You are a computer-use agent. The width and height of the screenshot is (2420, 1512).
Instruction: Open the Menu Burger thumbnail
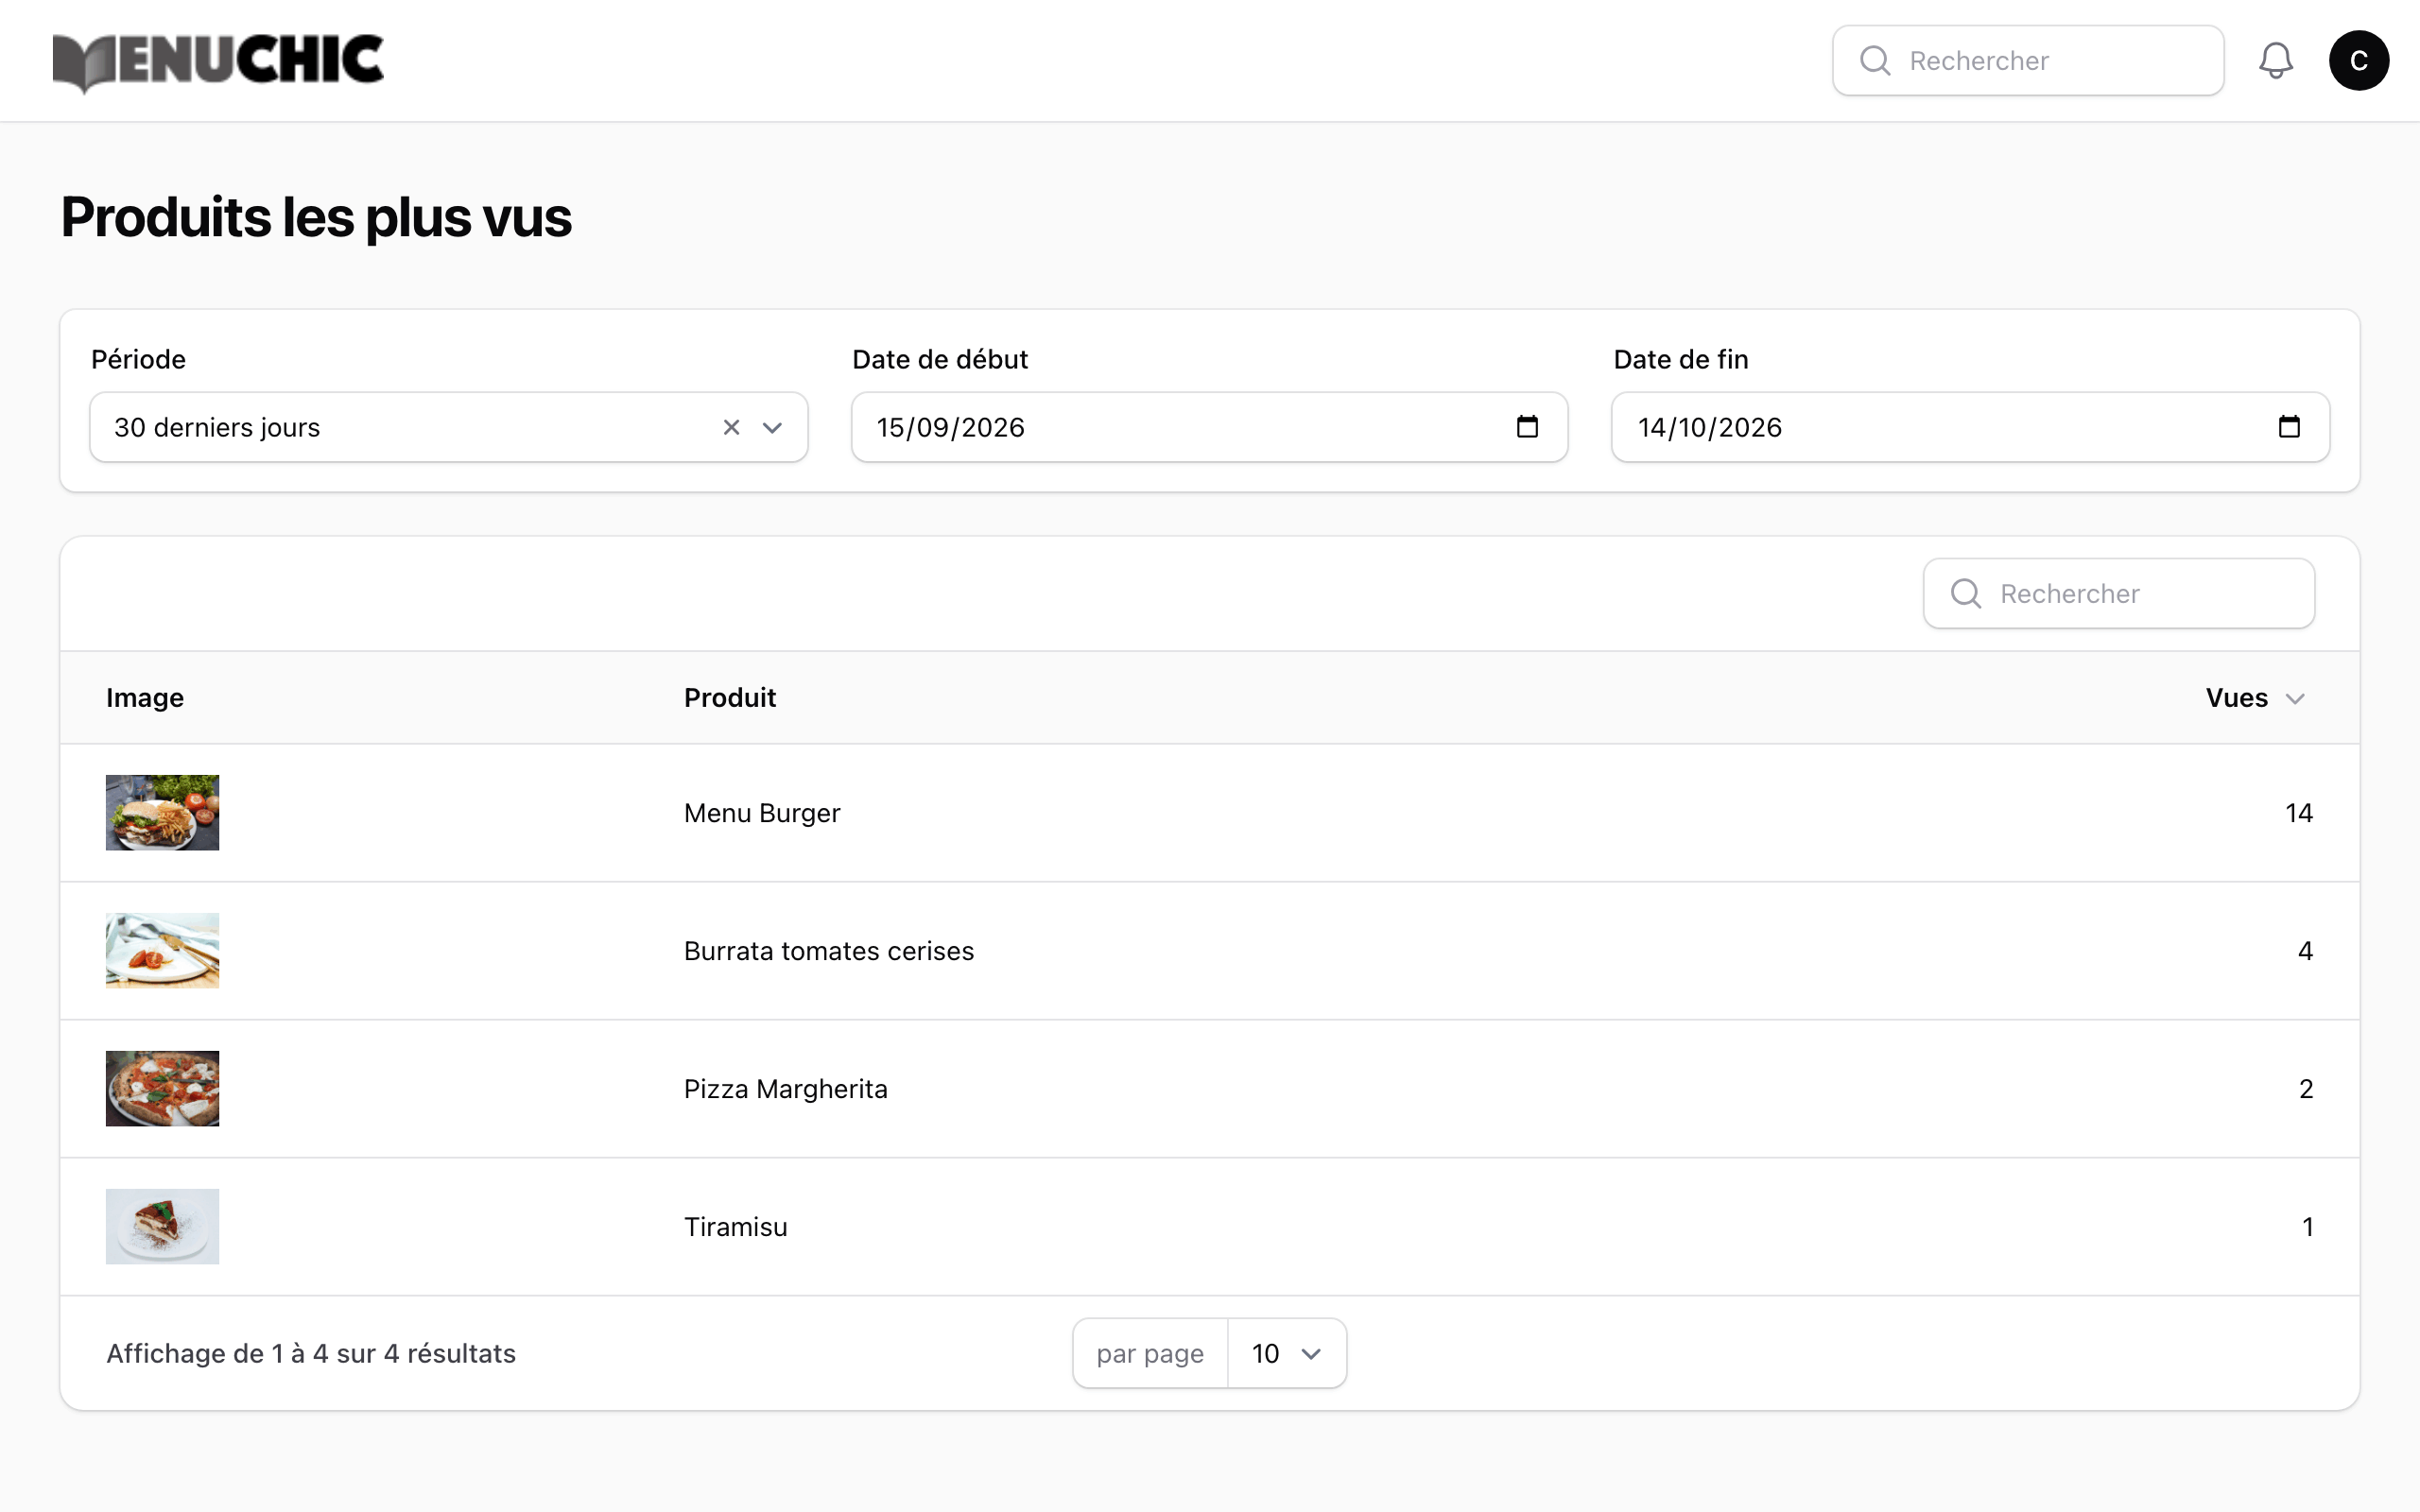(162, 813)
